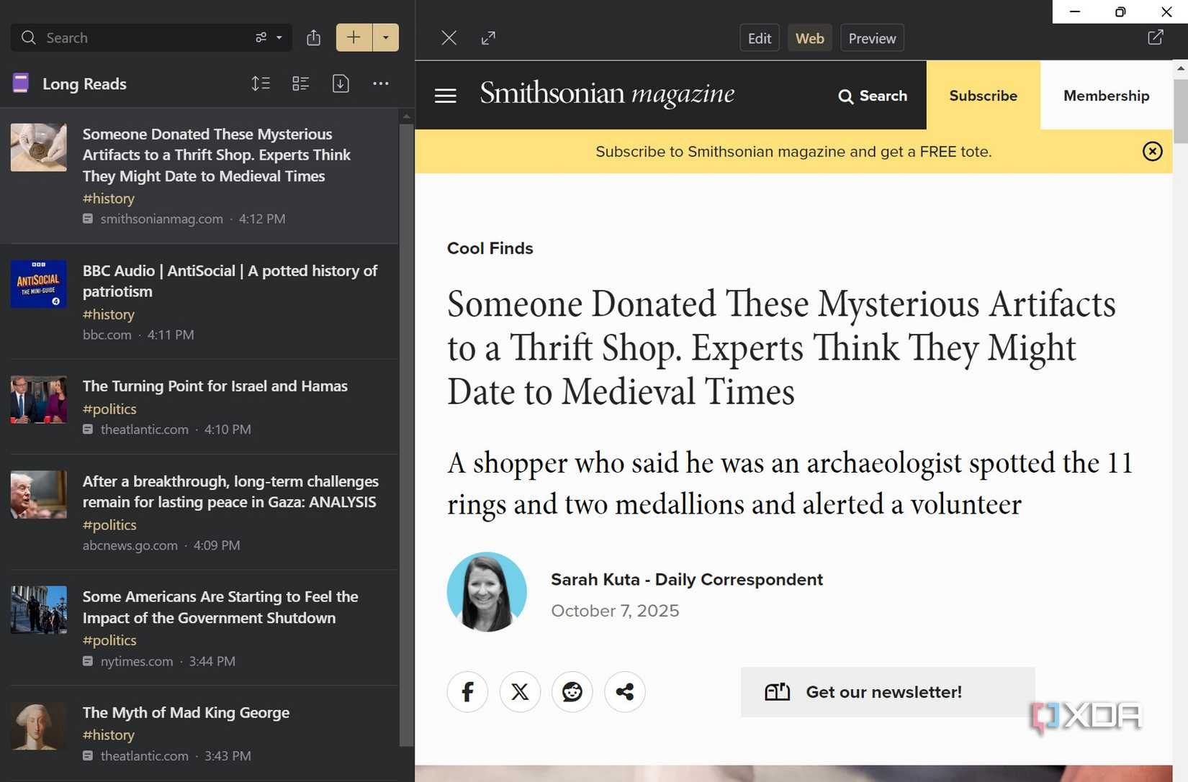Share the article on Reddit

572,692
